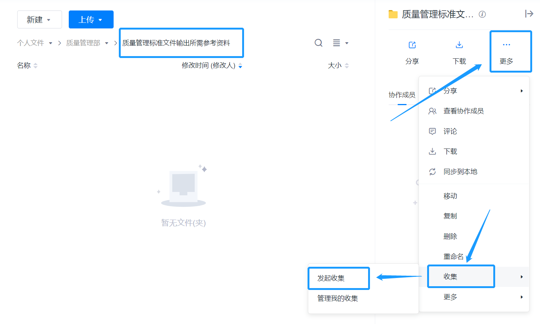Sort by 名称 column arrows
This screenshot has width=540, height=324.
[x=36, y=65]
